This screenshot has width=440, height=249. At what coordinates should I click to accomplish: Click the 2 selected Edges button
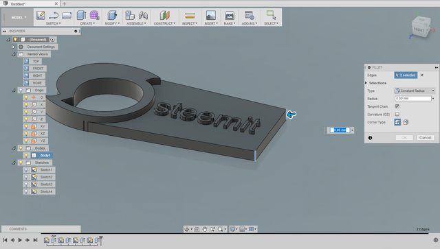(406, 75)
